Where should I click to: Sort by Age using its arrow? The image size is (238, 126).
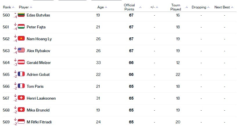click(x=106, y=7)
